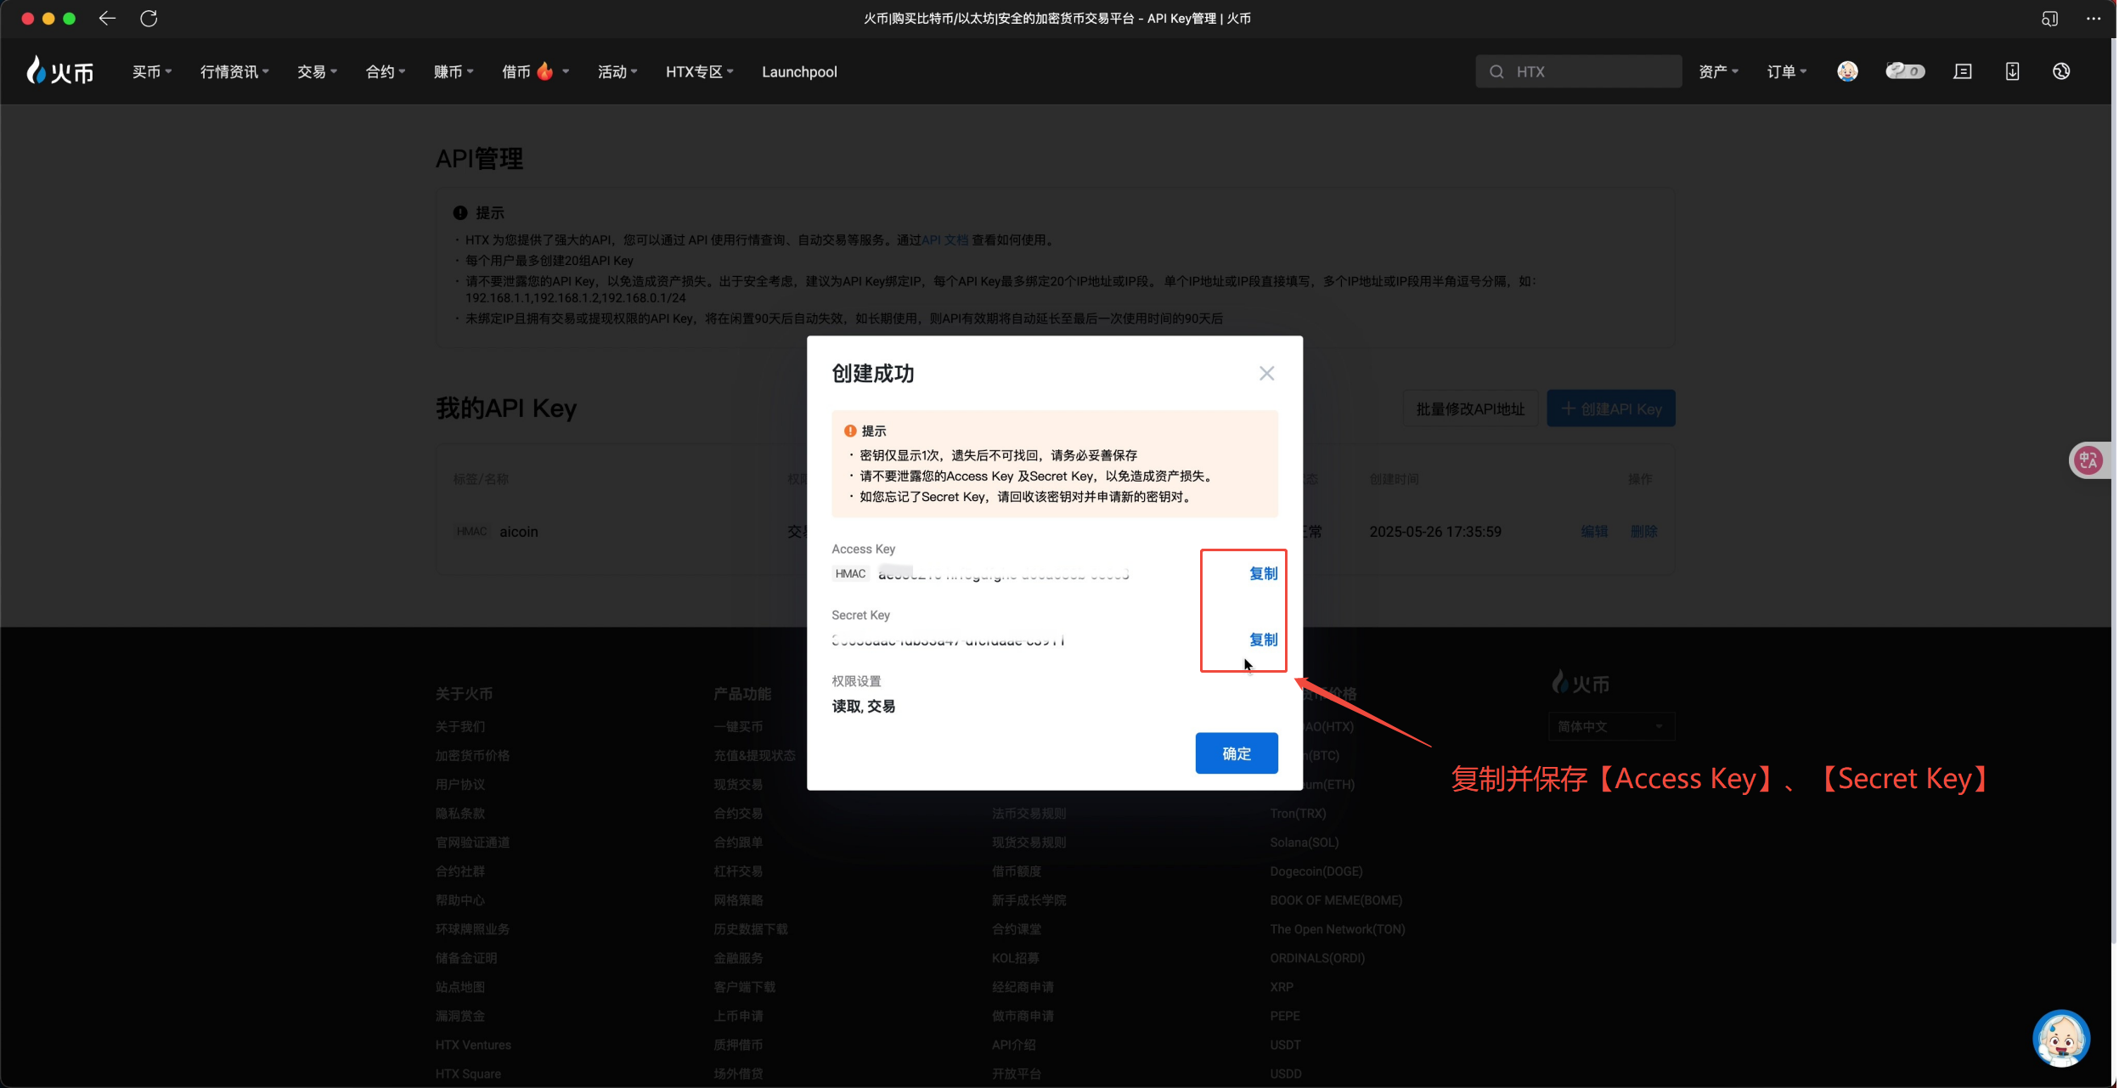Click the Huobi flame logo
2119x1088 pixels.
pos(59,71)
